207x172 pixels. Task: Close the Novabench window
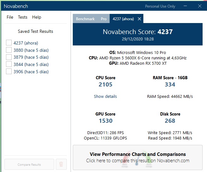pyautogui.click(x=200, y=6)
